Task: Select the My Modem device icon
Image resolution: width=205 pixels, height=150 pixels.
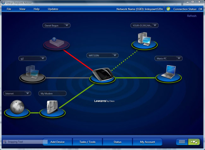Action: 51,108
